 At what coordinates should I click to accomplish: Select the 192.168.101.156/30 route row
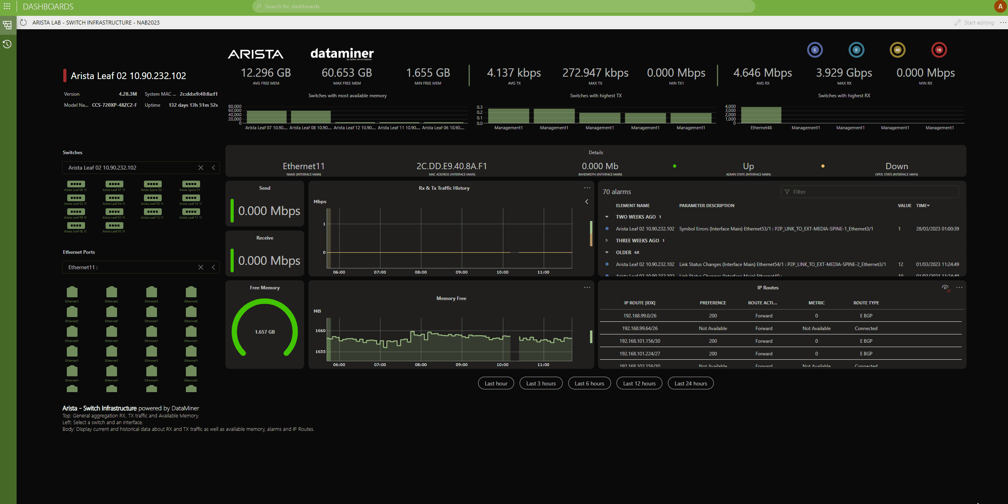coord(781,341)
